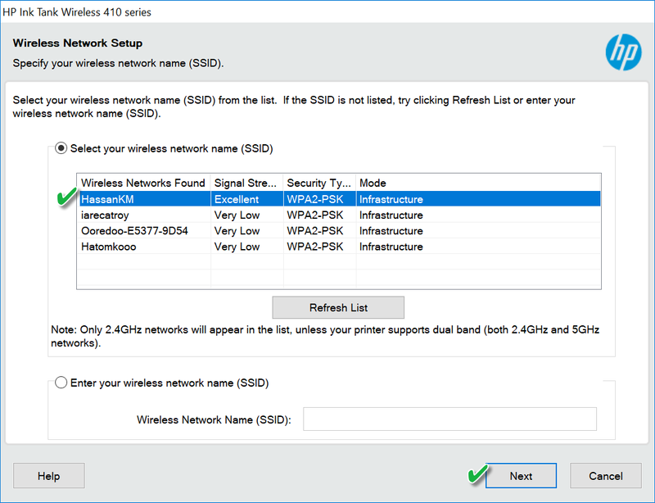Open Help for wireless setup
The image size is (655, 503).
(x=49, y=476)
